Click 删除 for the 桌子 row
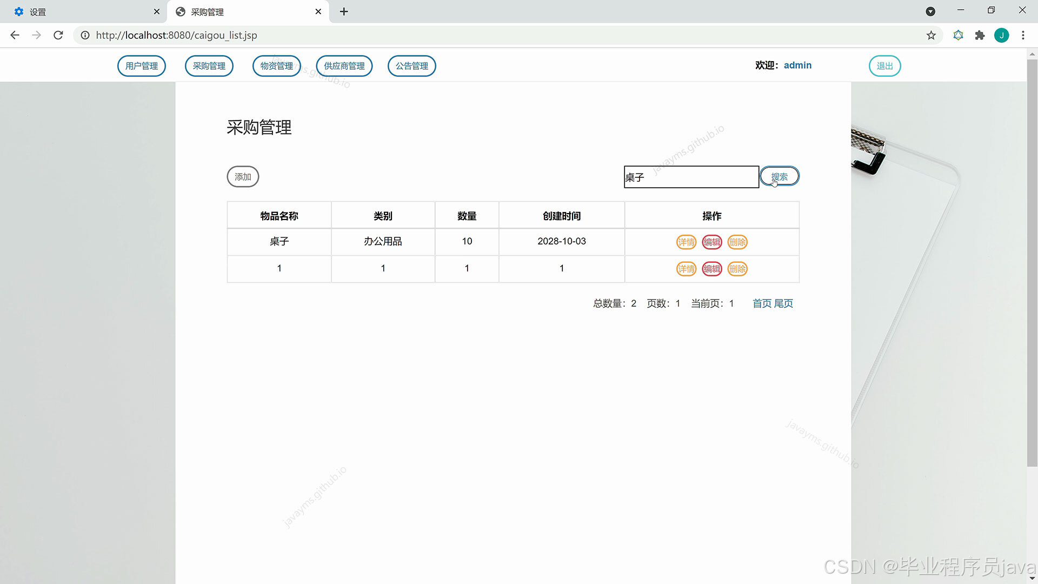Screen dimensions: 1038x584 pos(737,242)
